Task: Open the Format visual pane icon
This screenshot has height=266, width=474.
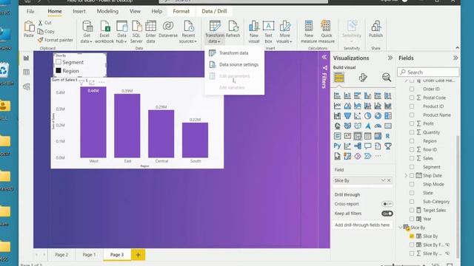Action: [363, 78]
